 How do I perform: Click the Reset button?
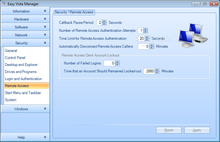click(169, 130)
